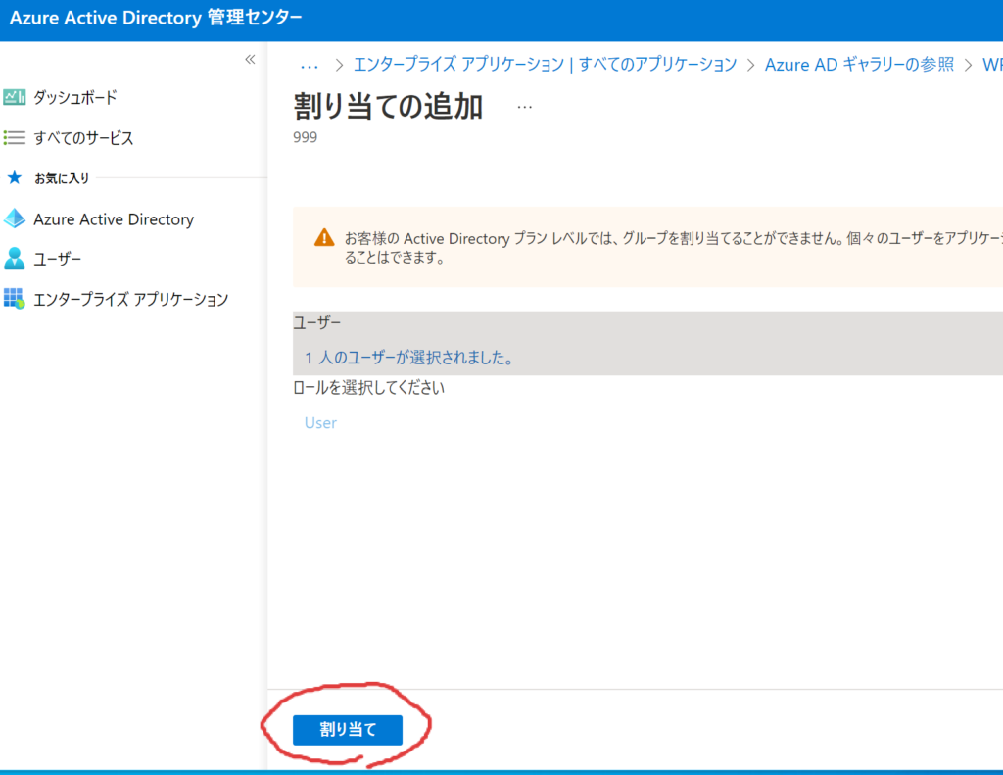Viewport: 1003px width, 775px height.
Task: Click the orange warning triangle icon
Action: pos(324,238)
